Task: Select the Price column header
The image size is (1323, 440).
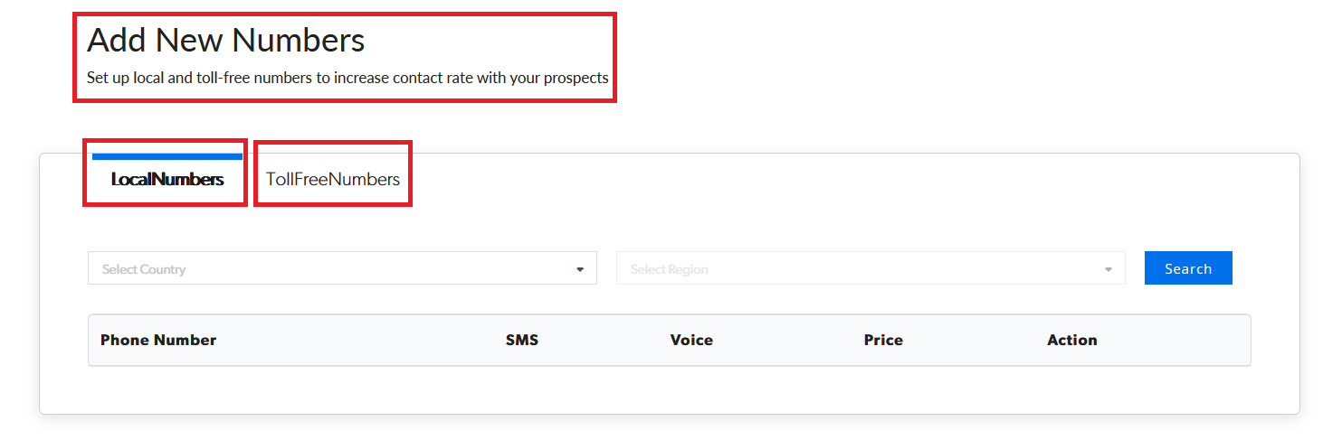Action: 882,340
